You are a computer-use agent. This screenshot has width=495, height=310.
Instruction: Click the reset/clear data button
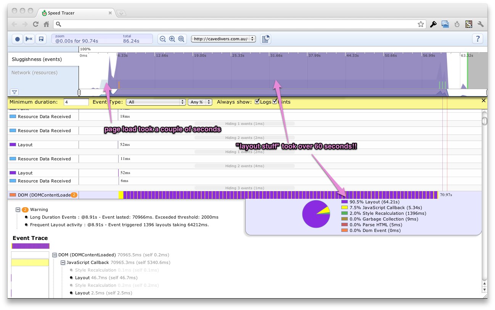tap(29, 39)
